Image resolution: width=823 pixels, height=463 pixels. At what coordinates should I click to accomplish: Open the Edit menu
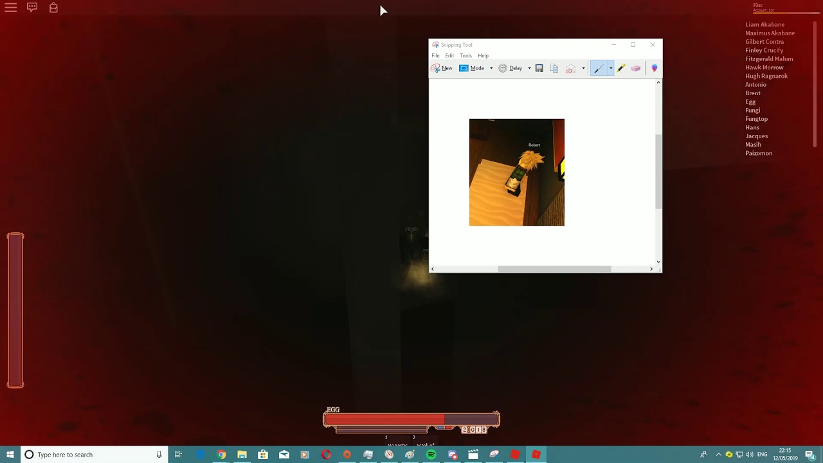point(449,56)
